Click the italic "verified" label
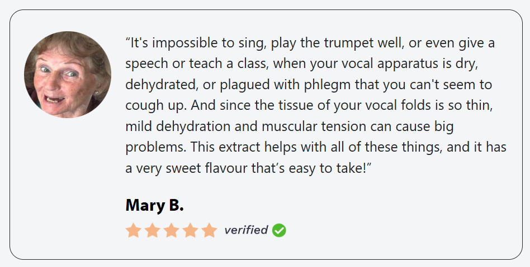This screenshot has height=267, width=530. pos(246,230)
